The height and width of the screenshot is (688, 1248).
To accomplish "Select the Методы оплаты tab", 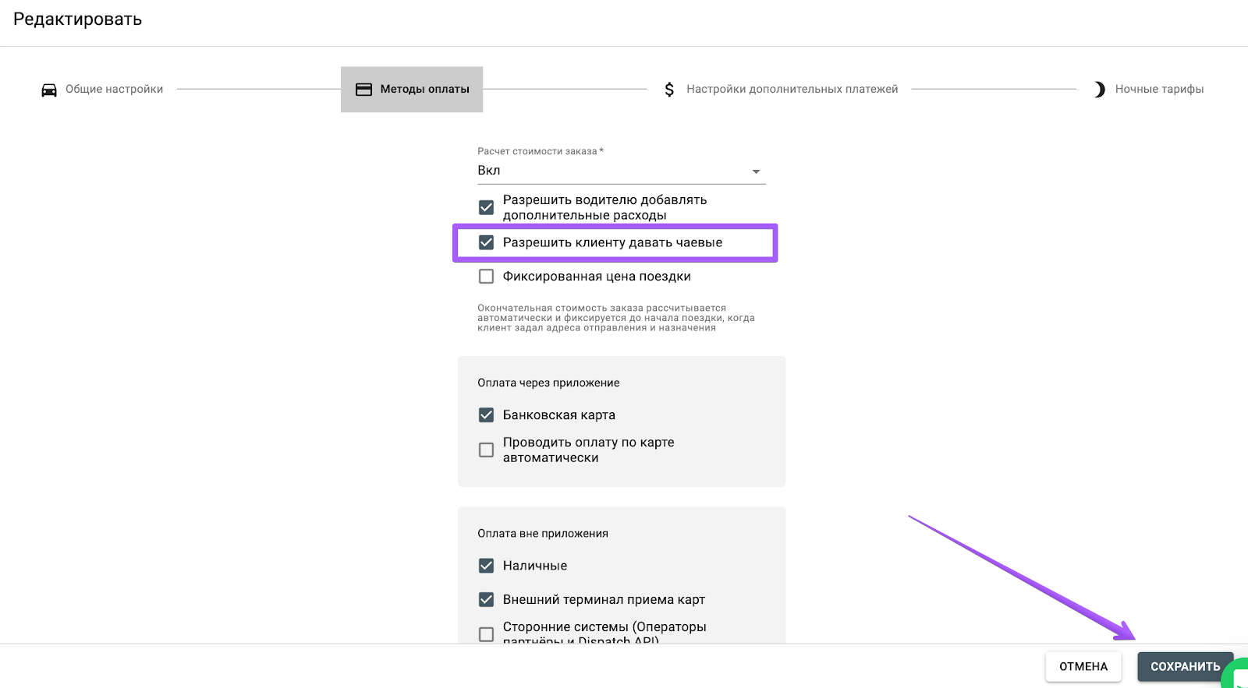I will 412,90.
